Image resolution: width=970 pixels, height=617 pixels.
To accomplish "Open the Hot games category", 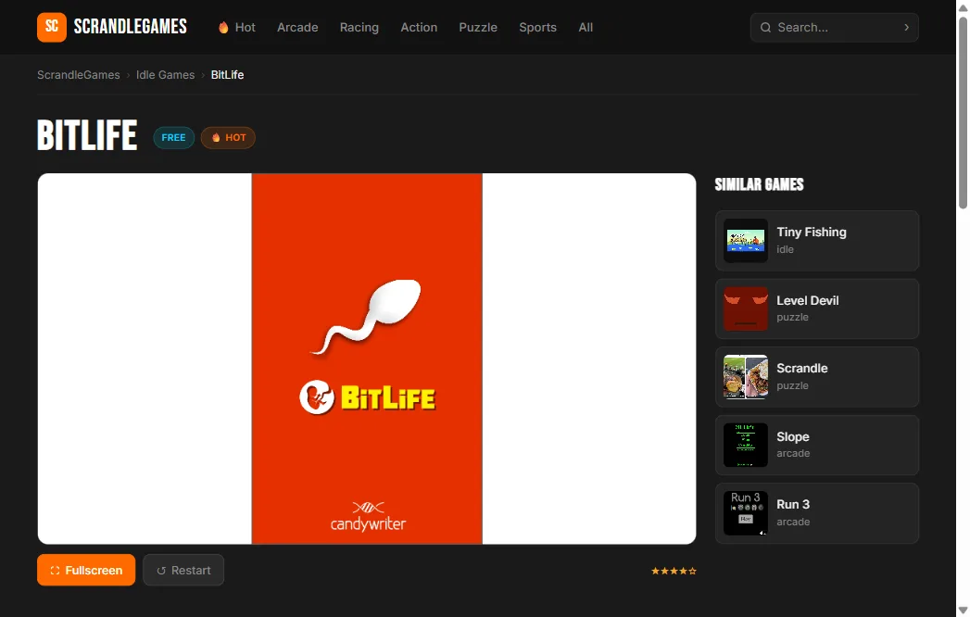I will pyautogui.click(x=237, y=27).
